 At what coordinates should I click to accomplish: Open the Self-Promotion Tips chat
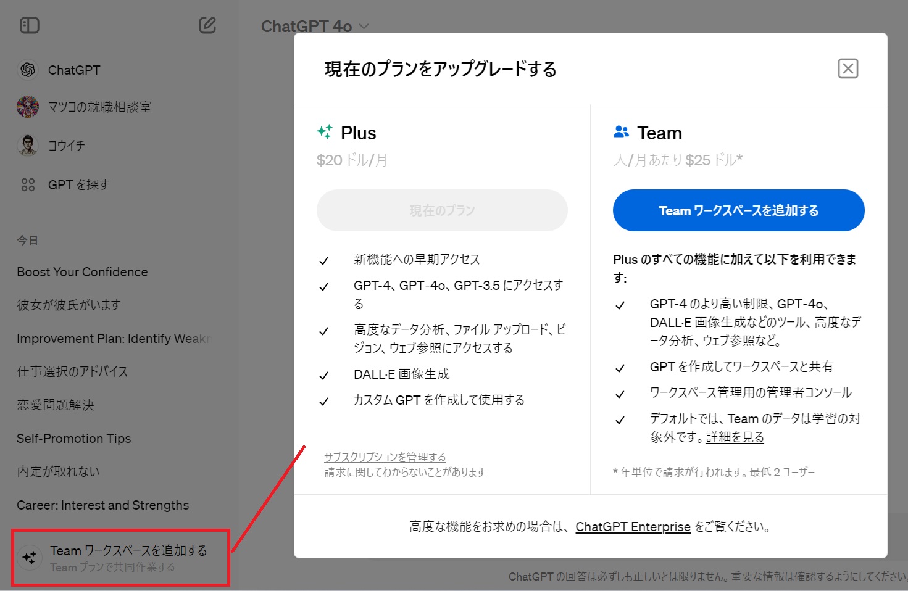pyautogui.click(x=73, y=438)
